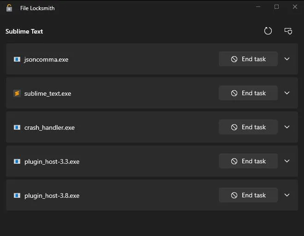Viewport: 304px width, 236px height.
Task: Click the File Locksmith window title
Action: pyautogui.click(x=37, y=8)
